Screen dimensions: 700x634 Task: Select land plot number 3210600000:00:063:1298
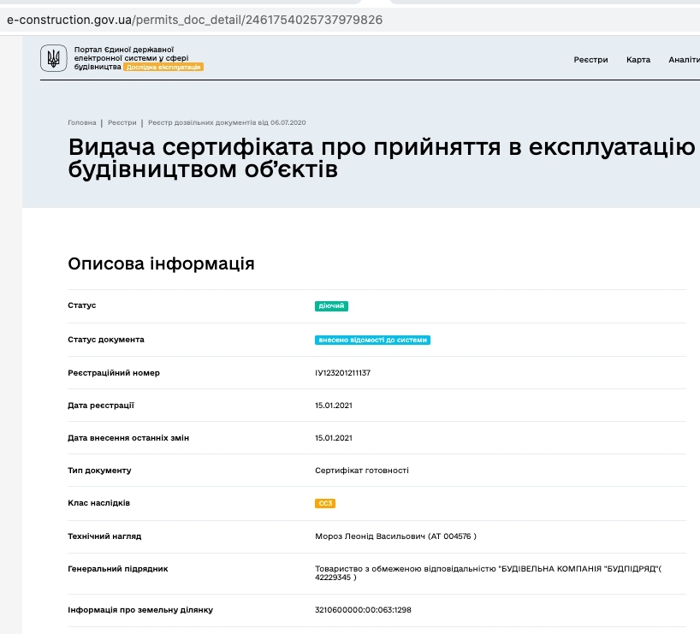[x=363, y=610]
